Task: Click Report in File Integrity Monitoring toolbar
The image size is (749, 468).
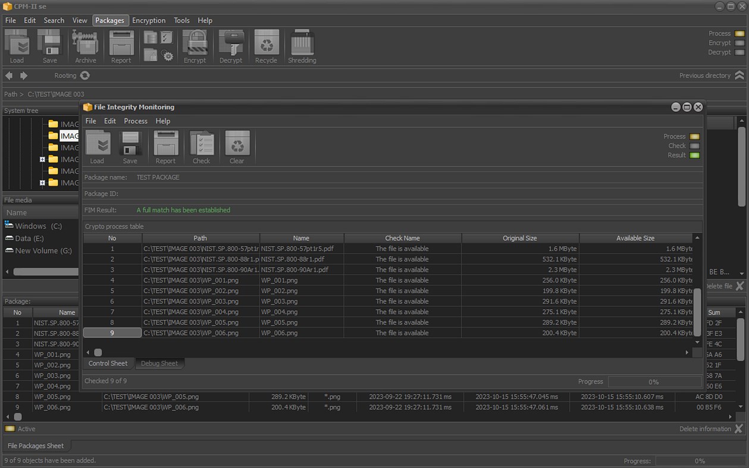Action: coord(166,147)
